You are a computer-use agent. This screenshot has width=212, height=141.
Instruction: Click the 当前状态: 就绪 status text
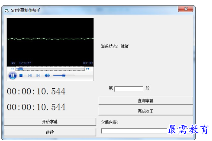coord(115,46)
